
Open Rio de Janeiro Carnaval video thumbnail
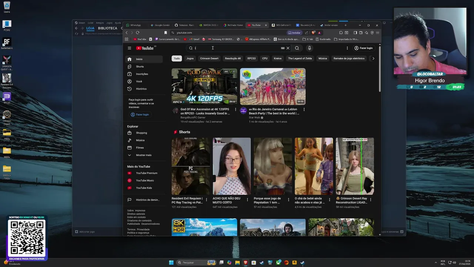pyautogui.click(x=273, y=86)
